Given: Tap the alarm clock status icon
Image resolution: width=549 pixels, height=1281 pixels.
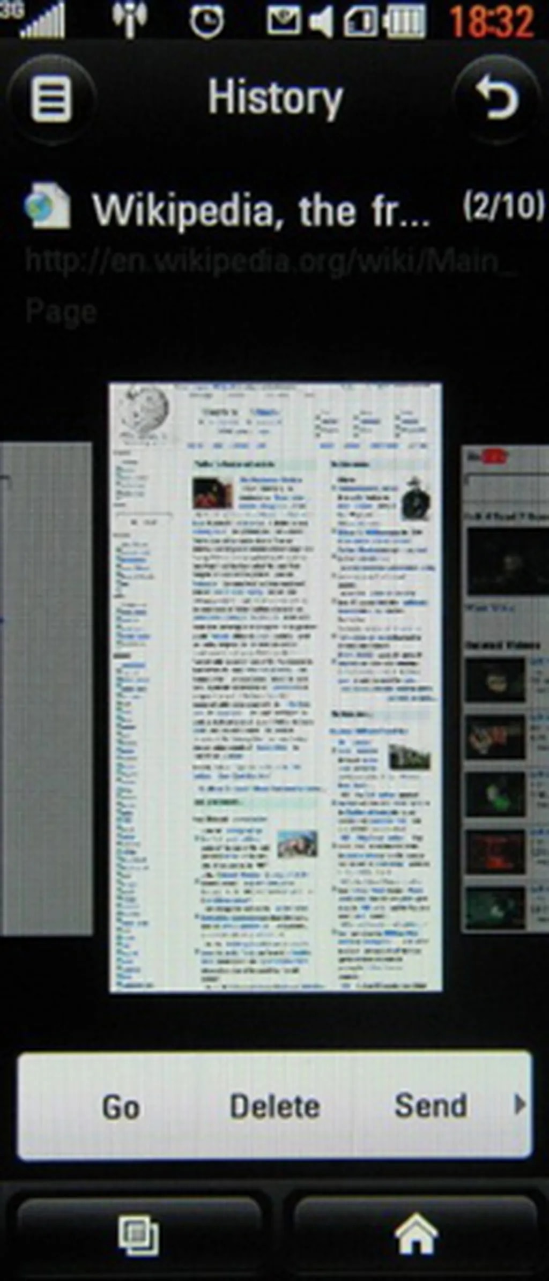Looking at the screenshot, I should [x=206, y=21].
